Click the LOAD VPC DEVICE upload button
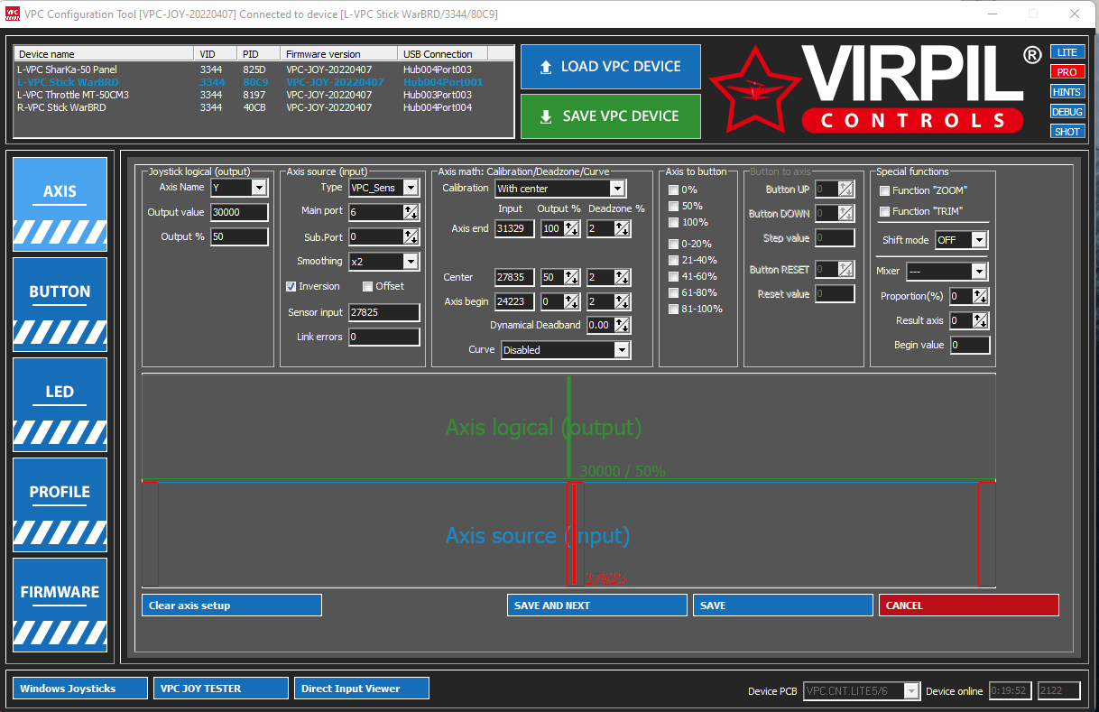1099x712 pixels. click(611, 67)
